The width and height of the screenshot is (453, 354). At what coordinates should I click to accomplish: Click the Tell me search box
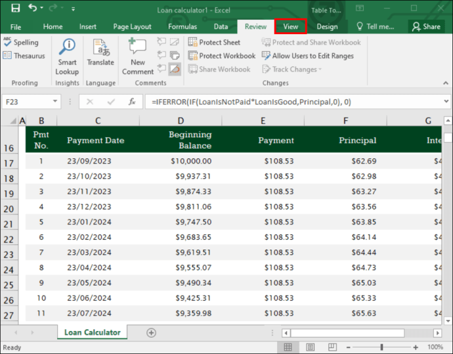click(375, 26)
